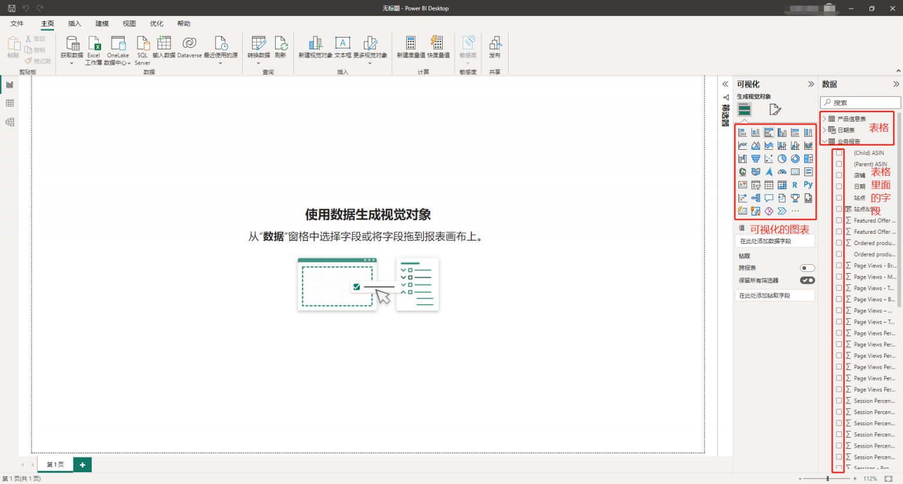Open table view from left sidebar

[9, 103]
